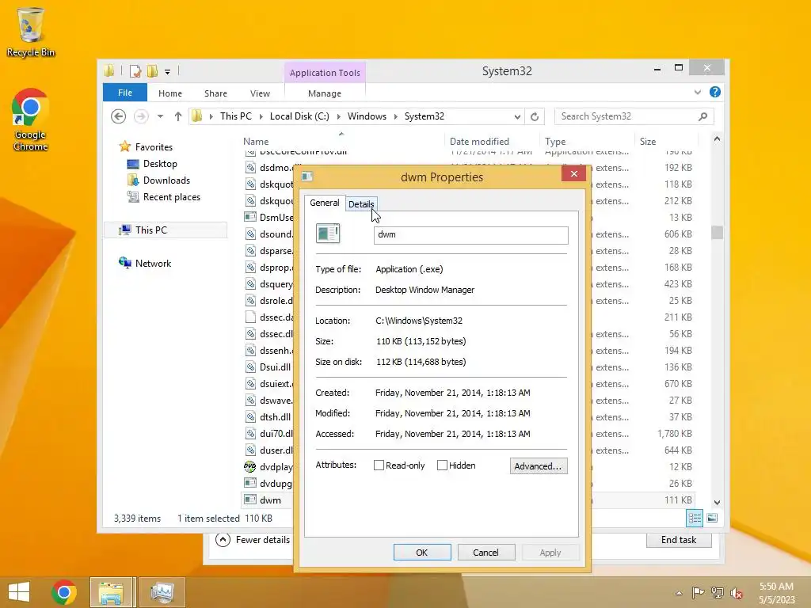Expand This PC breadcrumb arrow
The image size is (811, 608).
(261, 116)
